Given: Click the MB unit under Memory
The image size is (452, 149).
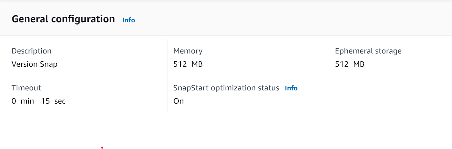Looking at the screenshot, I should [197, 64].
